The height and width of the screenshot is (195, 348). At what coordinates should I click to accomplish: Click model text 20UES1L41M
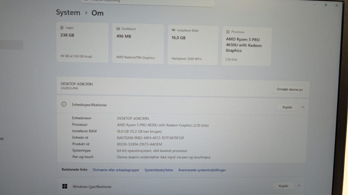69,88
